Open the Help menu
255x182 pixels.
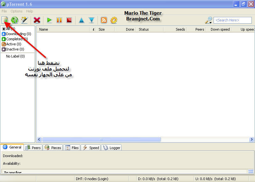[29, 11]
